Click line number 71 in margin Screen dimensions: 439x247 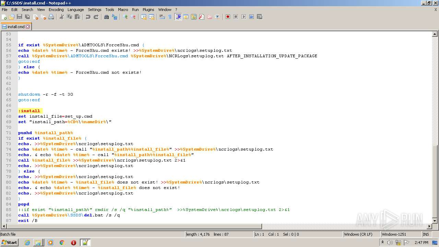tap(9, 133)
